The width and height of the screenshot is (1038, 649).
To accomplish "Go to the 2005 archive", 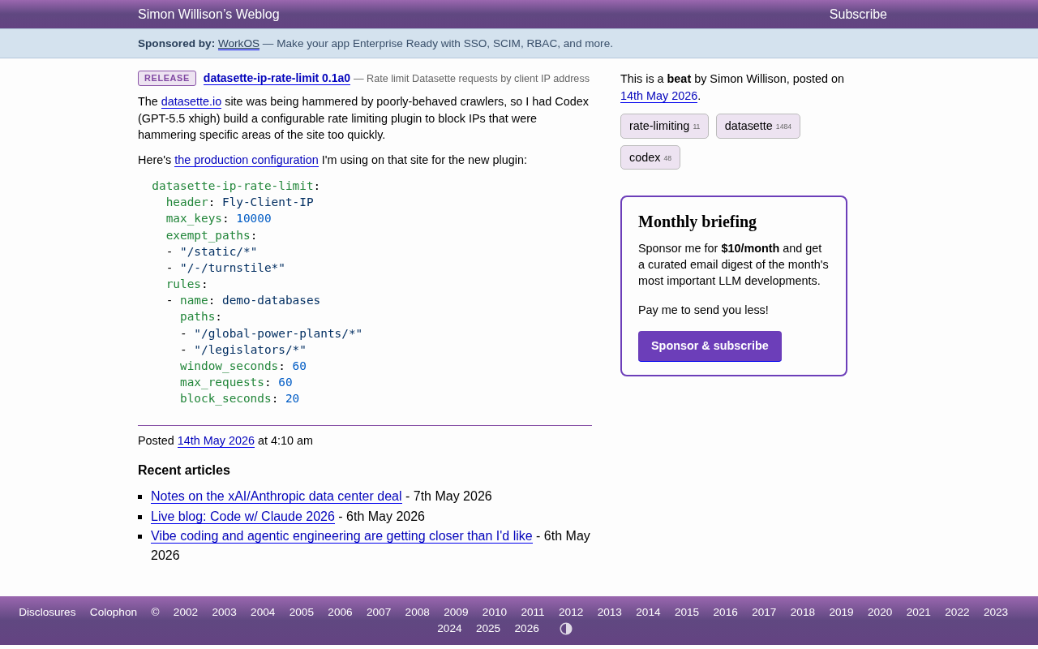I will (x=302, y=612).
